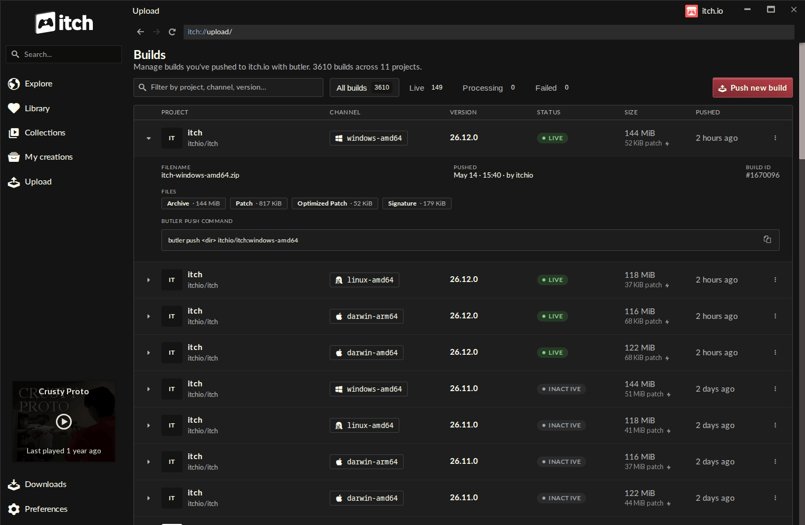Viewport: 805px width, 525px height.
Task: Open more options for linux-amd64 26.11.0 build
Action: tap(775, 425)
